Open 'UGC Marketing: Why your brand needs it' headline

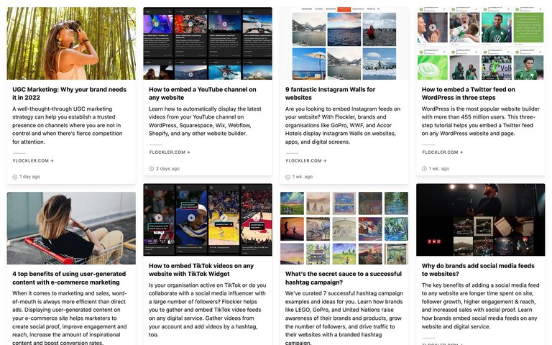click(x=69, y=93)
